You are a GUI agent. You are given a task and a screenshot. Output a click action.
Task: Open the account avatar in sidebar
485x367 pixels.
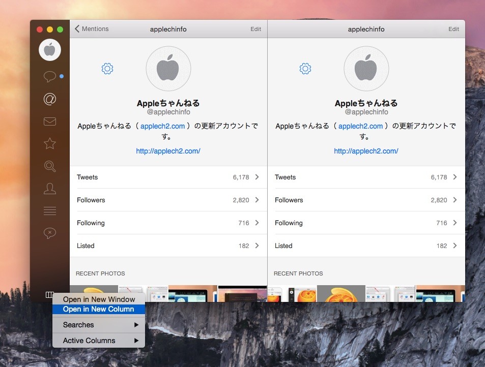click(x=50, y=50)
